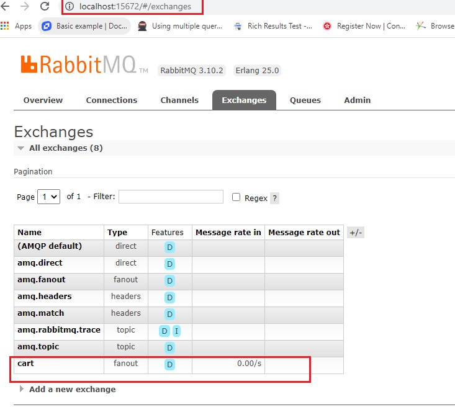The height and width of the screenshot is (407, 455).
Task: Reload the page with the refresh icon
Action: [x=45, y=6]
